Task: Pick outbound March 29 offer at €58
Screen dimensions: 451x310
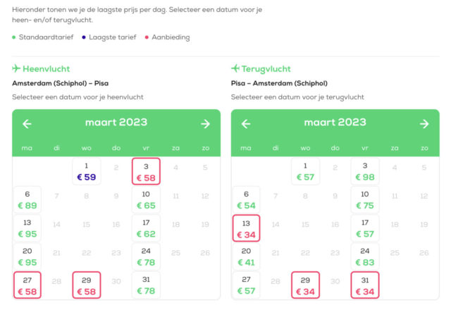Action: click(86, 285)
